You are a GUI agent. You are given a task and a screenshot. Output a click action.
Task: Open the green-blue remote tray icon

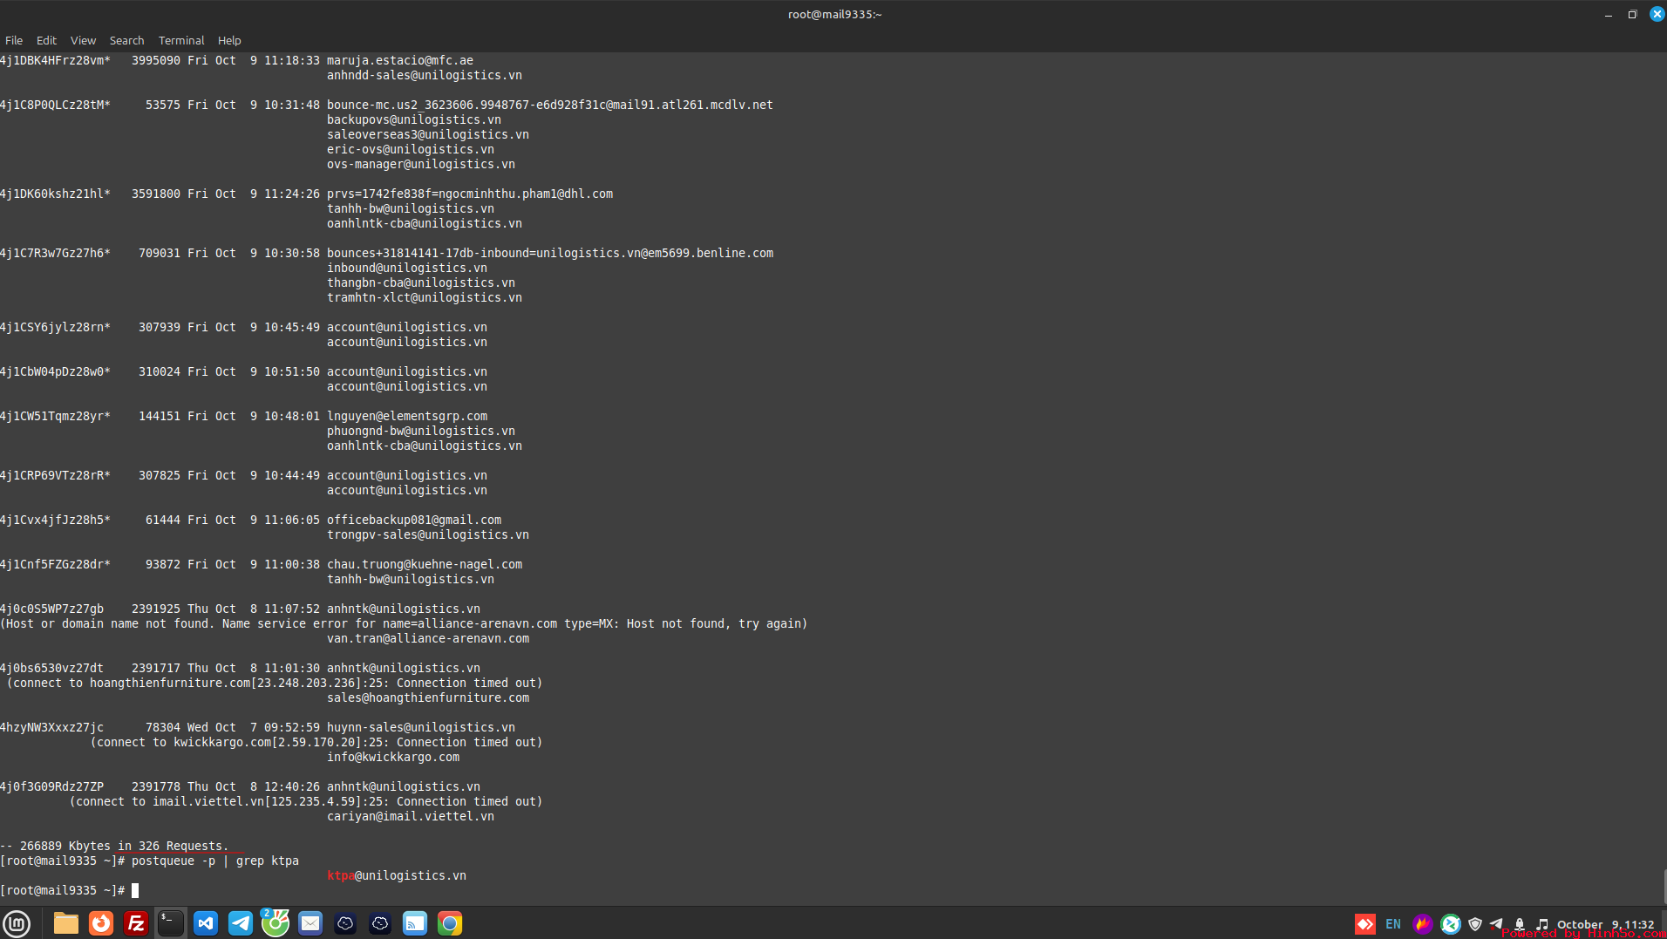pos(1451,924)
